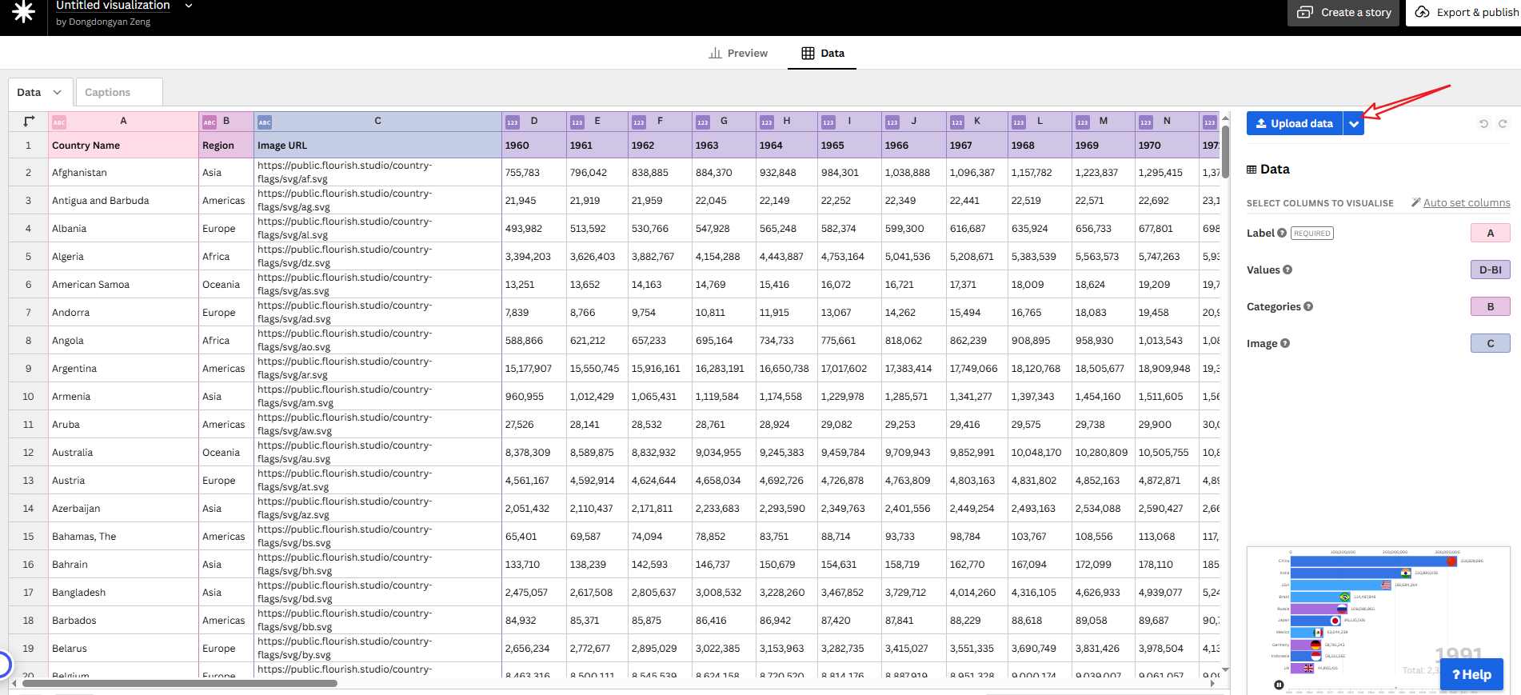Select the Data tab in the top bar

(822, 54)
